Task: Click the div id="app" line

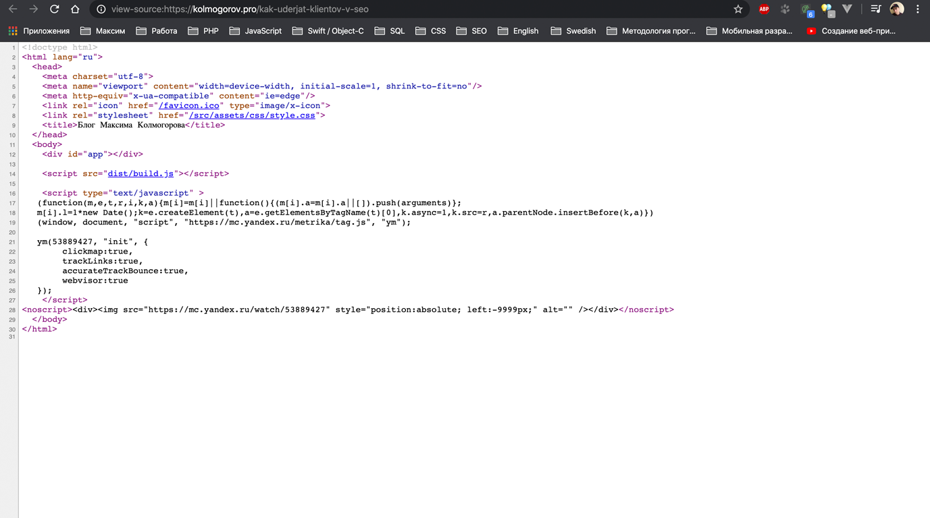Action: pyautogui.click(x=93, y=154)
